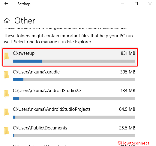156x146 pixels.
Task: Maximize the Settings window
Action: 136,4
